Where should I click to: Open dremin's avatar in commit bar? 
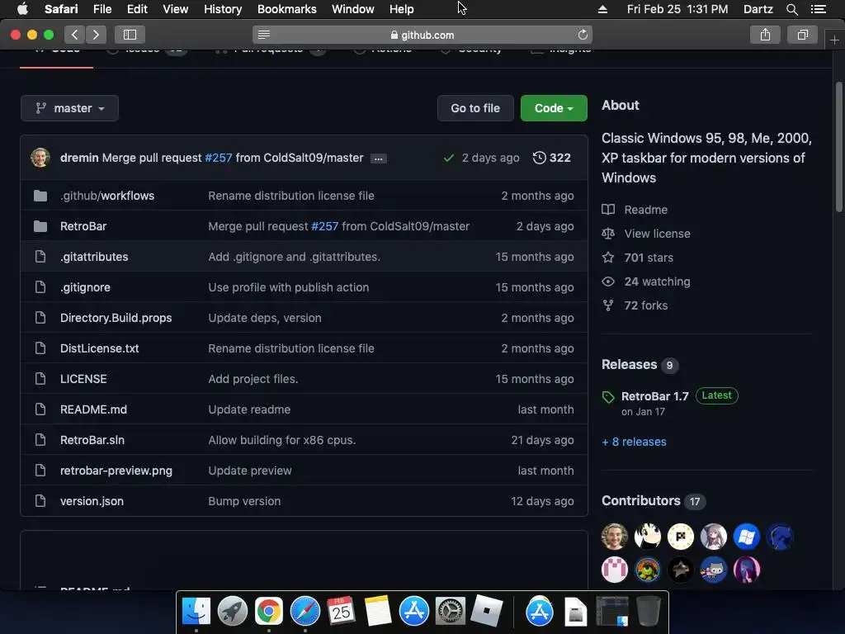tap(40, 158)
